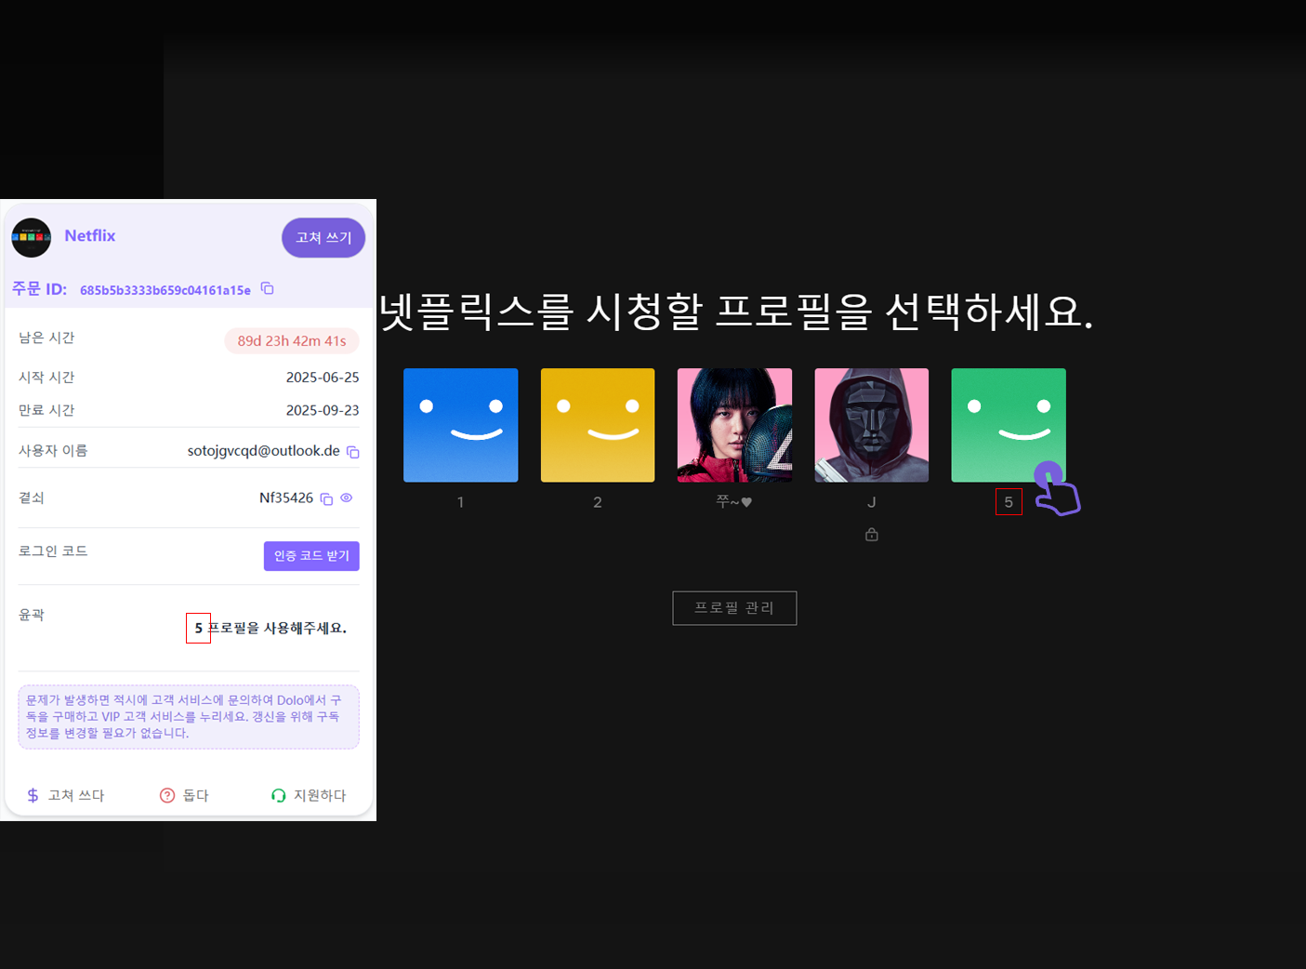Click the email sotojgvcqd@outlook.de text
This screenshot has width=1306, height=969.
click(264, 451)
